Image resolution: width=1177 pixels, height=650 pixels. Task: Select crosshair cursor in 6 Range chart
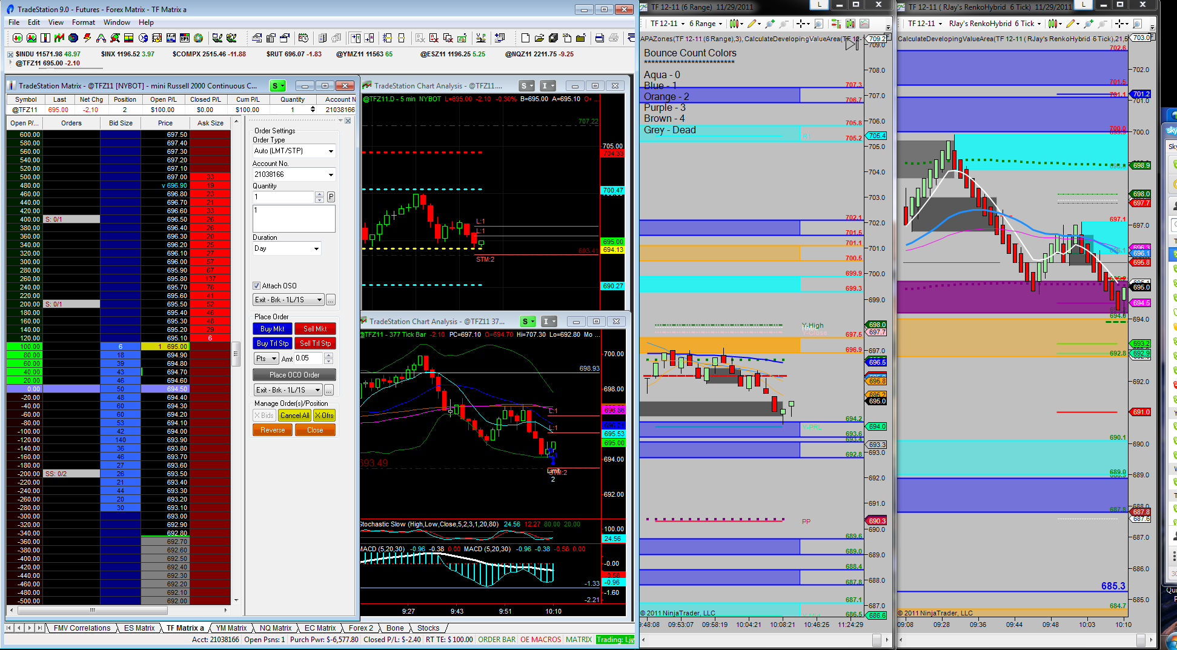(x=801, y=24)
